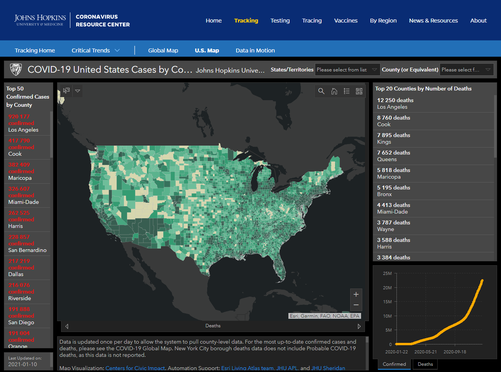Click the Johns Hopkins shield logo in dashboard header
Screen dimensions: 501x372
coord(16,70)
